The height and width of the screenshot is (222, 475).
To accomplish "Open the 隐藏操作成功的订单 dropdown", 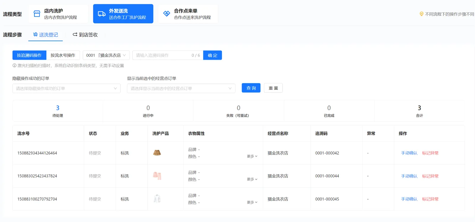I will pyautogui.click(x=66, y=88).
